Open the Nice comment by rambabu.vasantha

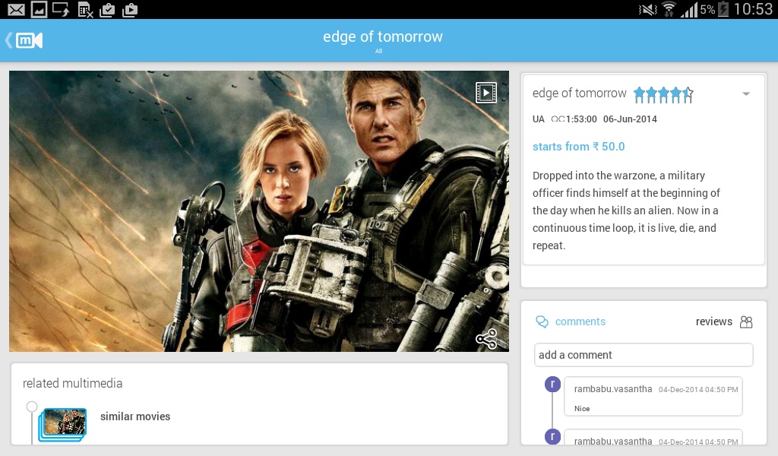coord(653,397)
